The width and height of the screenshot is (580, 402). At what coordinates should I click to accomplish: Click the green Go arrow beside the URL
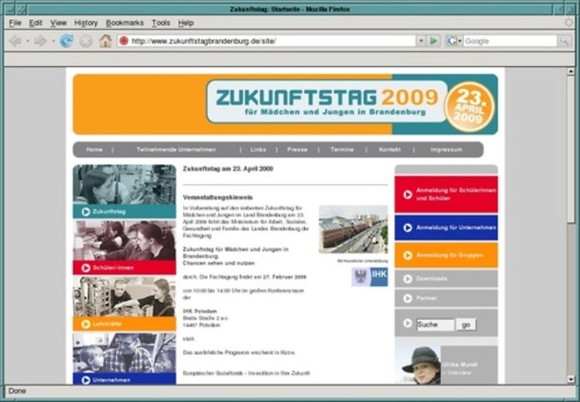point(434,41)
